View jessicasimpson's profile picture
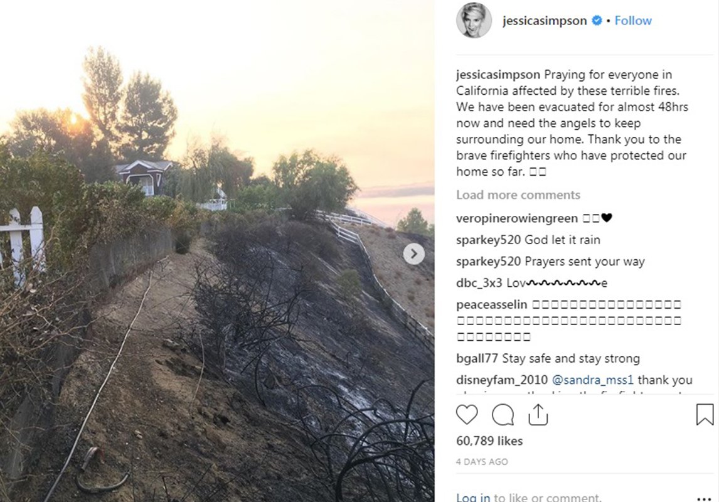 tap(474, 21)
